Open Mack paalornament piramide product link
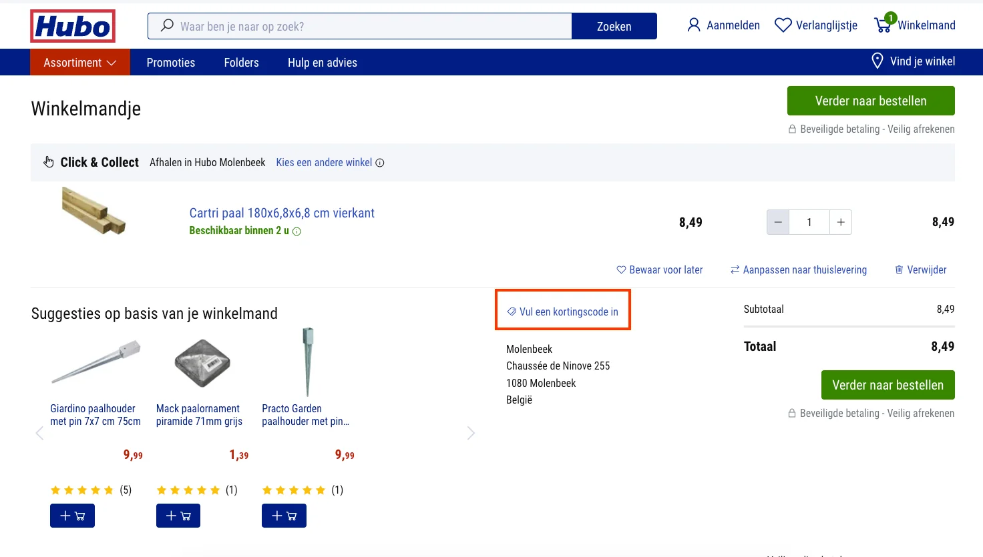Viewport: 983px width, 557px height. pyautogui.click(x=199, y=415)
